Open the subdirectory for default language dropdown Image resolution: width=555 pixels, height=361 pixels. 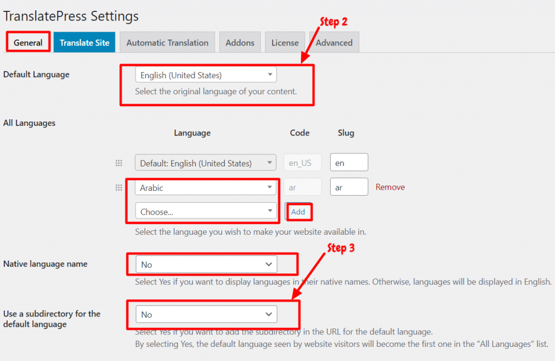[206, 314]
